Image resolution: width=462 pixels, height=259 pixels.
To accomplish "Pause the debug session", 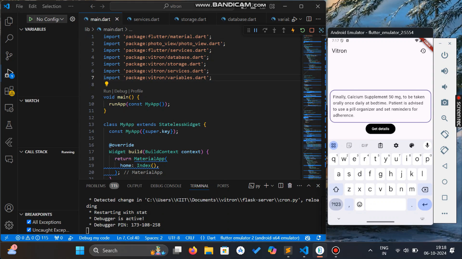I will tap(255, 30).
